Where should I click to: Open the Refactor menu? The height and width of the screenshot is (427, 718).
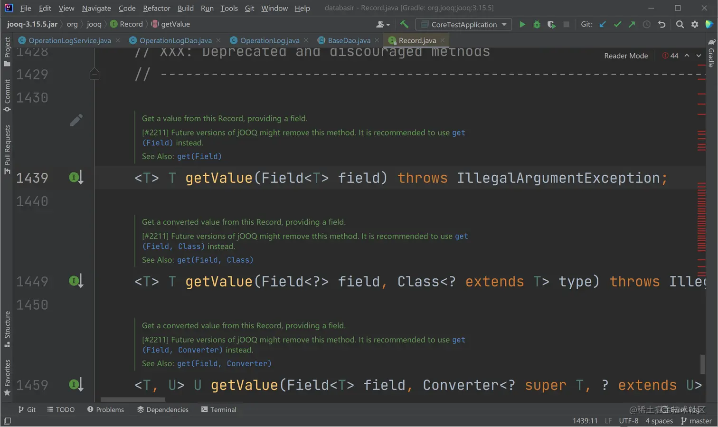156,8
